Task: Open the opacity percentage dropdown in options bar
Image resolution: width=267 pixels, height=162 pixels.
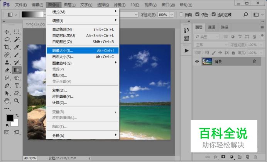Action: pos(171,15)
